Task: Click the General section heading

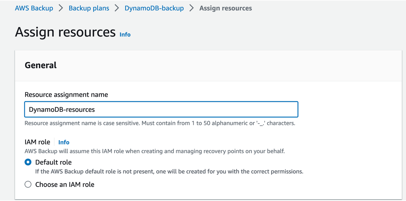Action: tap(41, 65)
